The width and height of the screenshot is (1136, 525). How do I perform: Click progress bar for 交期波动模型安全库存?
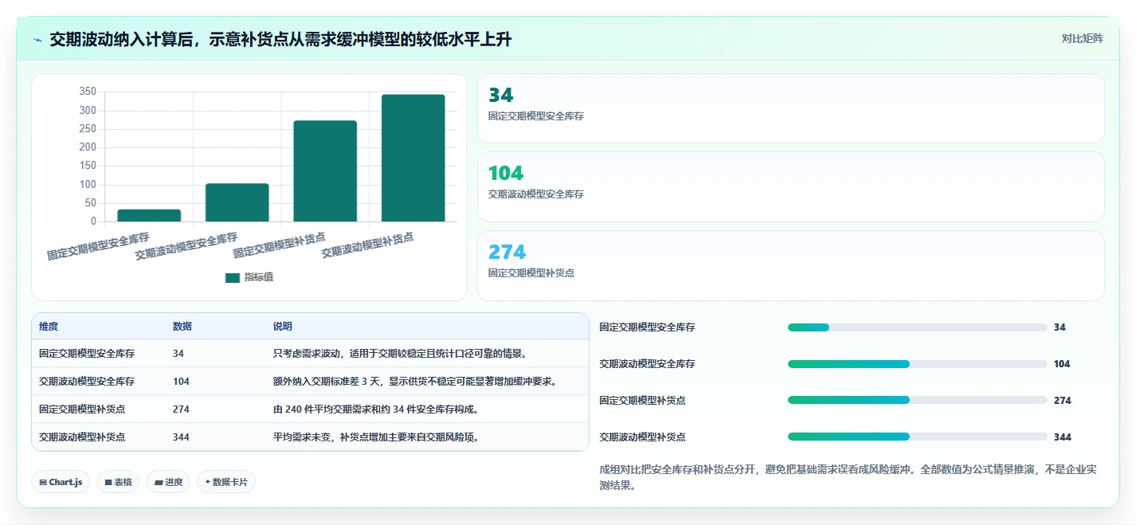coord(917,364)
